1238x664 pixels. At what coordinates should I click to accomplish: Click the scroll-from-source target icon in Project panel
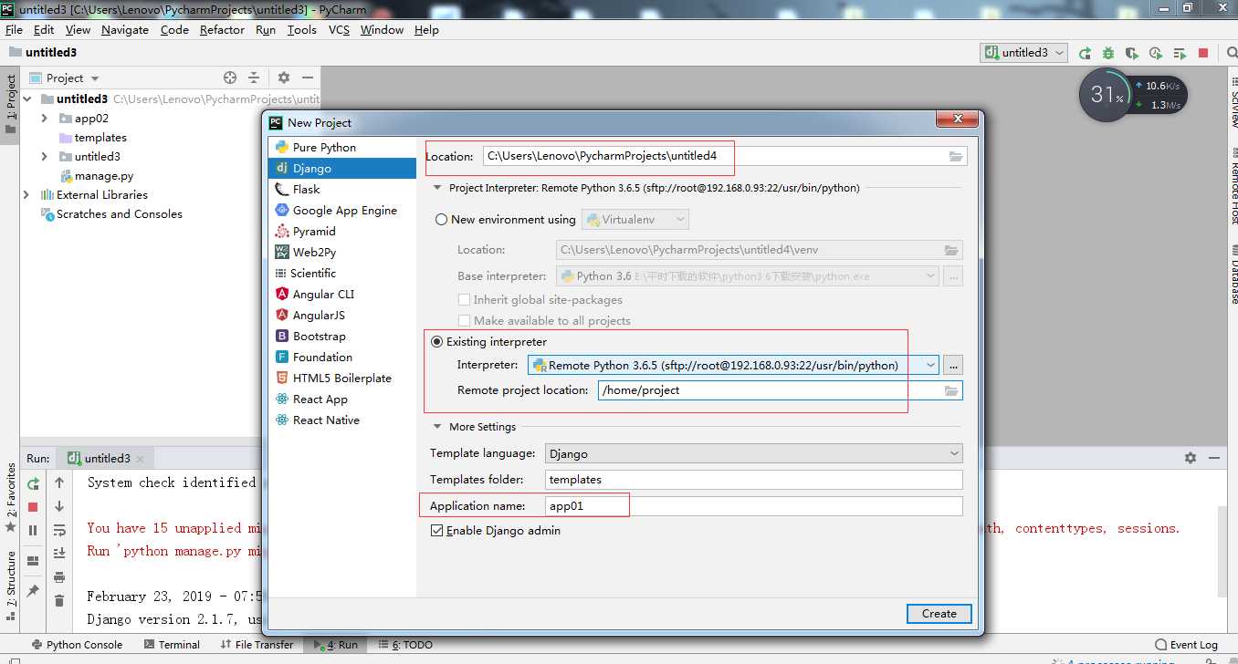point(230,78)
